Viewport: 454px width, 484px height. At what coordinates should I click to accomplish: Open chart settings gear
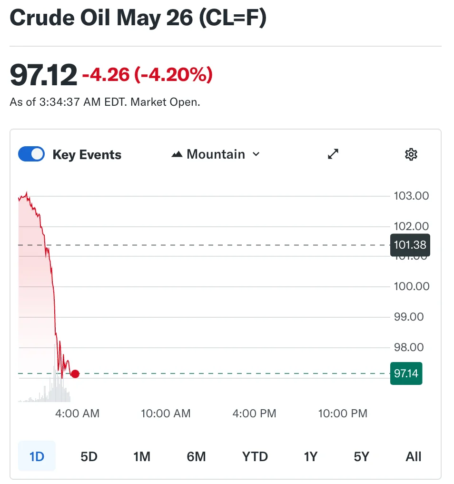pos(411,154)
